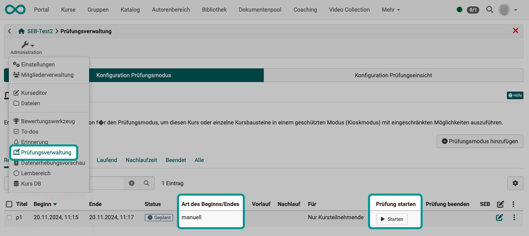The height and width of the screenshot is (236, 529).
Task: Toggle sorting on the Beginn column
Action: [x=45, y=204]
